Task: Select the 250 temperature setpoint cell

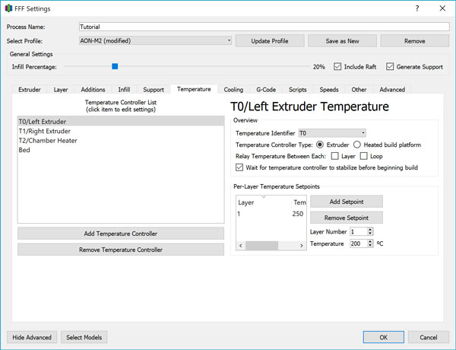Action: 298,214
